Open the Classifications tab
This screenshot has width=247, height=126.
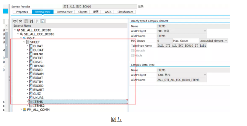[125, 12]
